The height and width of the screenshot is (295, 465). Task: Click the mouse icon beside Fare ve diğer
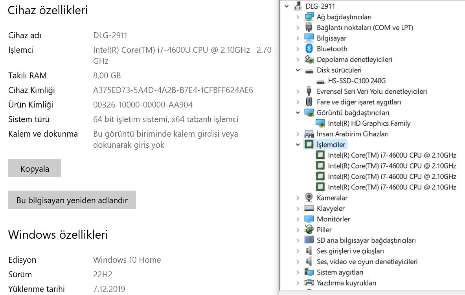309,102
